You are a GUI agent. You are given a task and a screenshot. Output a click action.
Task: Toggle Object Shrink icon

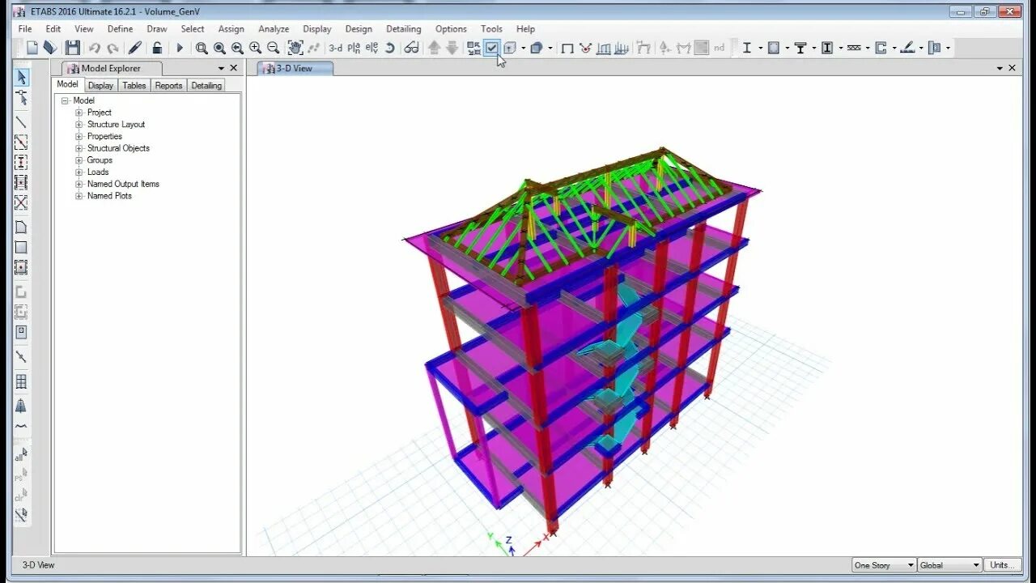[473, 48]
